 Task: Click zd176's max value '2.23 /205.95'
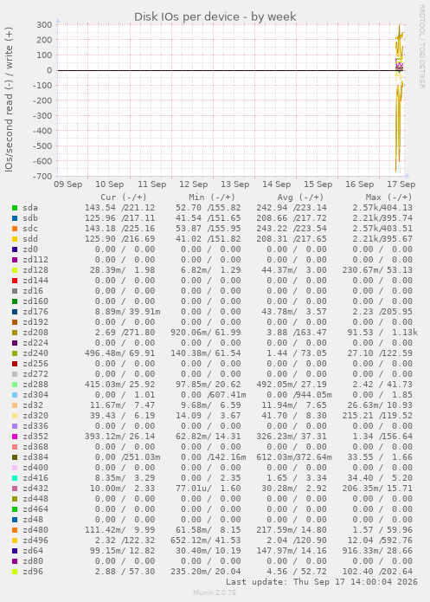tap(382, 312)
